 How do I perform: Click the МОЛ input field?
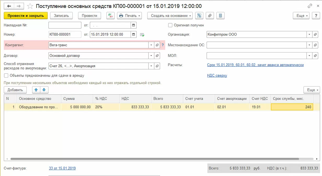point(257,56)
